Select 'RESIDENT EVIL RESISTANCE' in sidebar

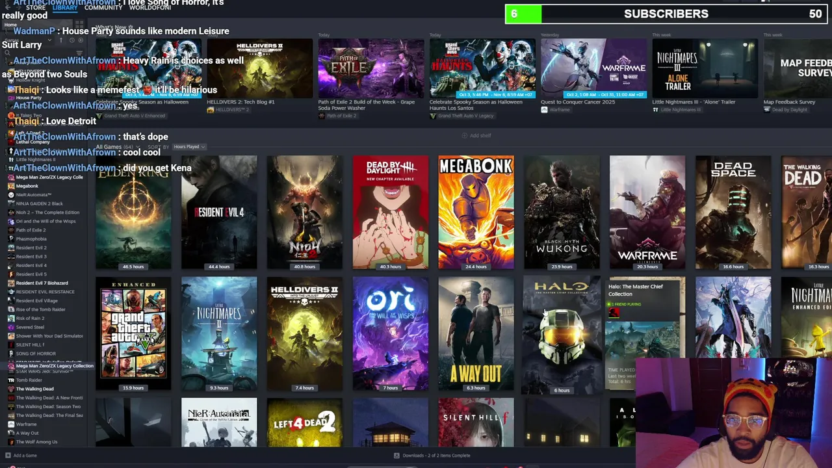click(x=45, y=292)
